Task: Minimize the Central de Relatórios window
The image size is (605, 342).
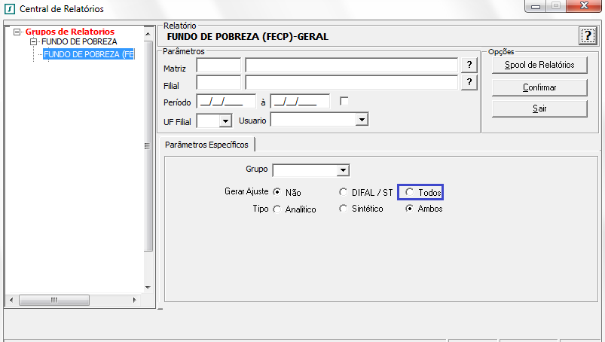Action: [536, 6]
